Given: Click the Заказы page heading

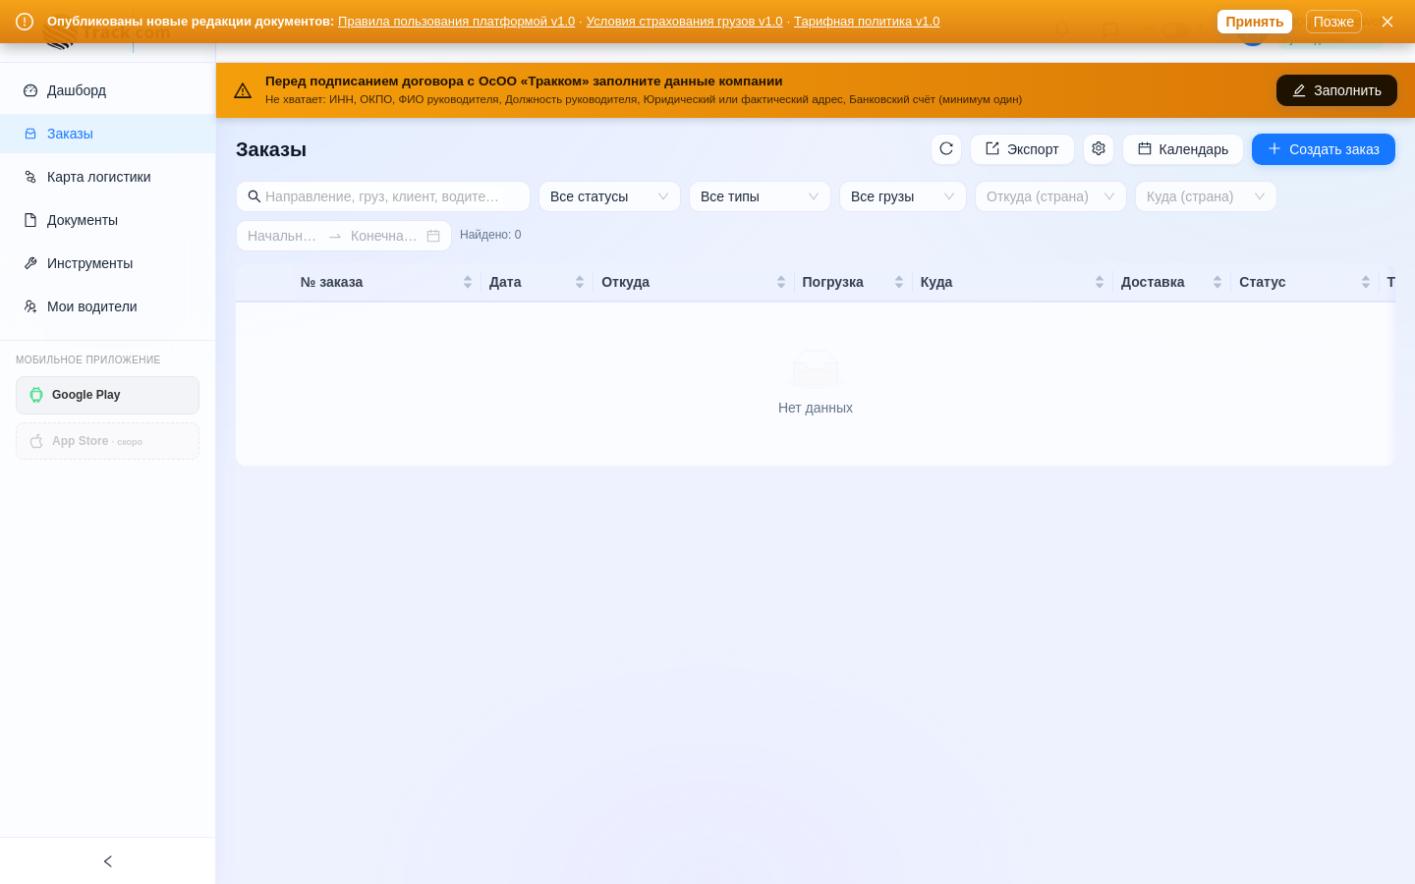Looking at the screenshot, I should coord(271,149).
